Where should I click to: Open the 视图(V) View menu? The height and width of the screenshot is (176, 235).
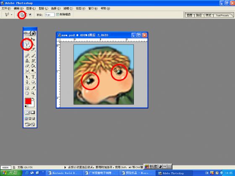click(81, 8)
